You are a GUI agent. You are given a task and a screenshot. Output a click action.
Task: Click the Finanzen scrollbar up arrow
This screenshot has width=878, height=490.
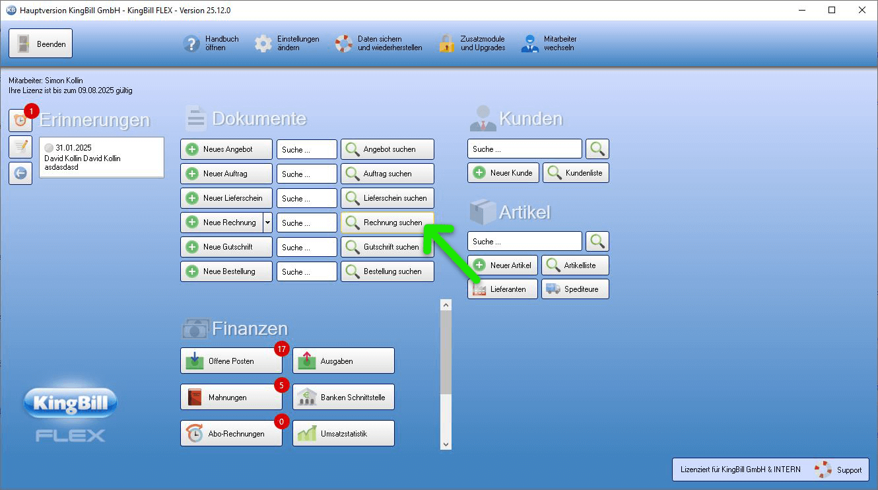point(446,305)
